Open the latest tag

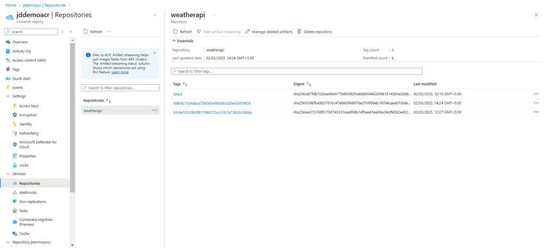177,94
